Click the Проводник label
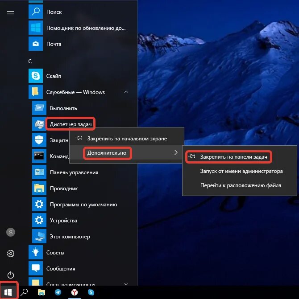The image size is (299, 299). tap(64, 188)
